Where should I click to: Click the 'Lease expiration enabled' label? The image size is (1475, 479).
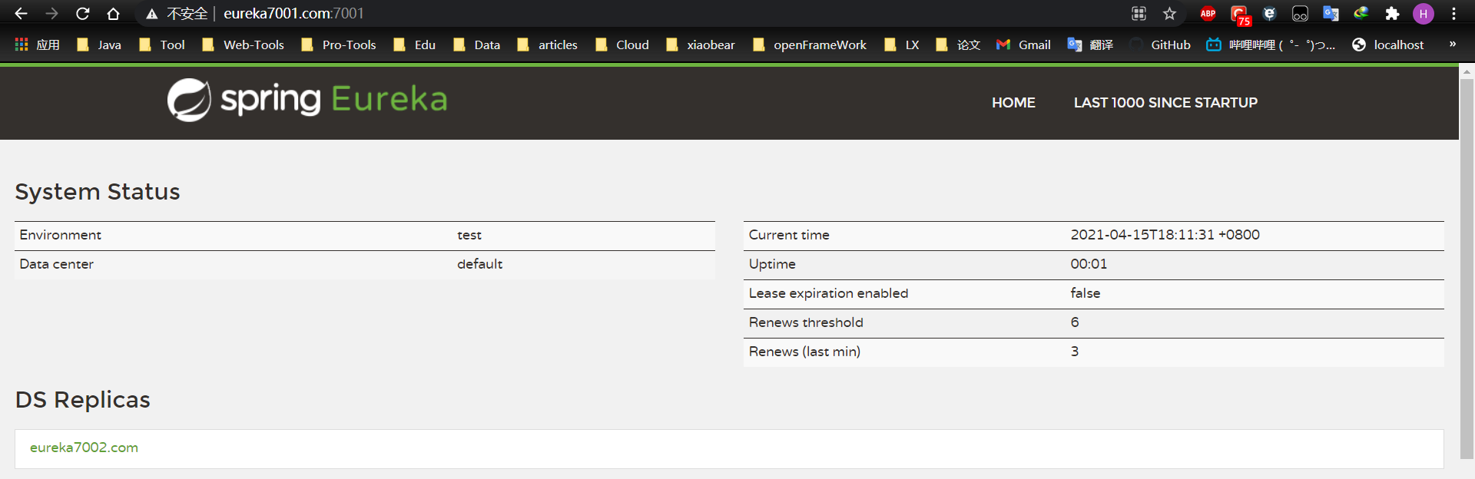(828, 293)
